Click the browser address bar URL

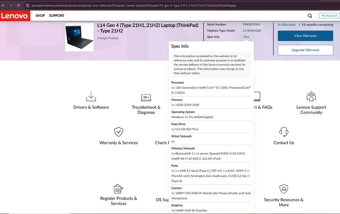(x=134, y=5)
